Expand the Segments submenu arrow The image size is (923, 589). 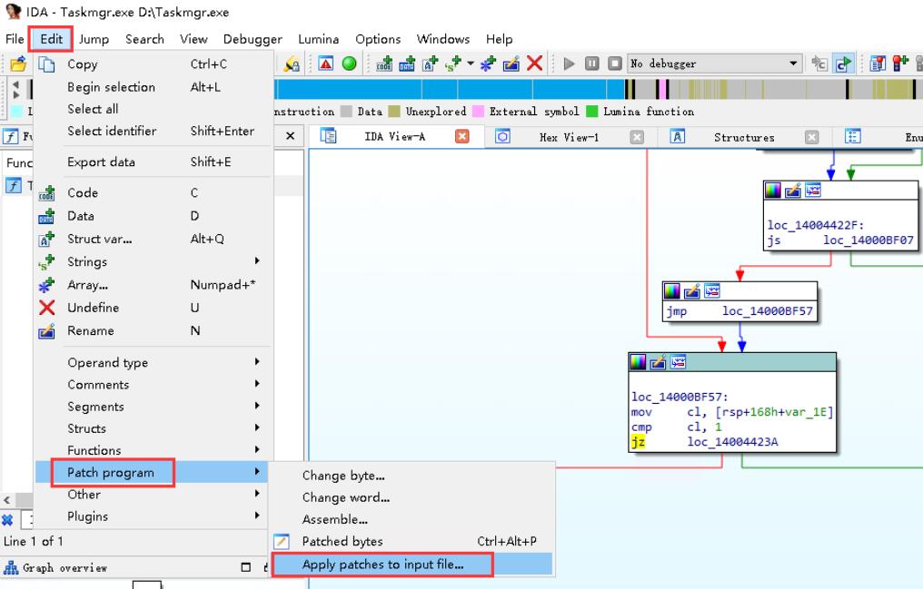257,406
